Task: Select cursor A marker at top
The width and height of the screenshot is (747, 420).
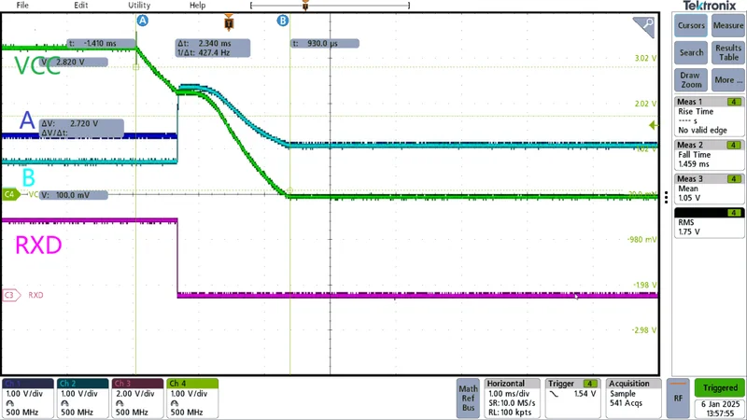Action: click(x=143, y=21)
